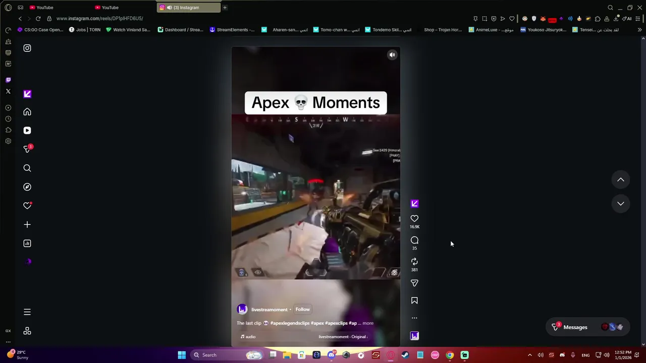This screenshot has width=646, height=363.
Task: Open livestreammoment profile name
Action: (270, 310)
